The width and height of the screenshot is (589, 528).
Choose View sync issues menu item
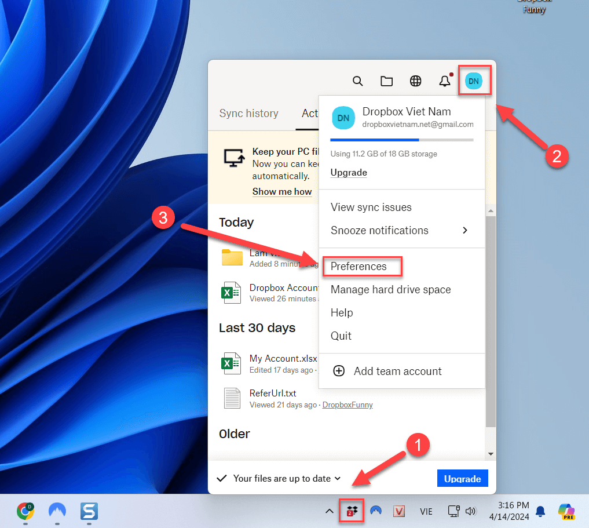pyautogui.click(x=371, y=207)
